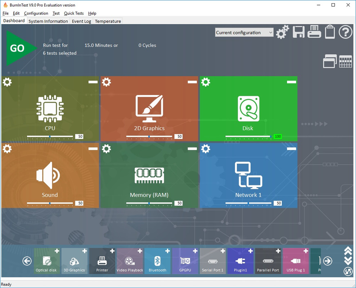Click the cascaded windows view icon
The height and width of the screenshot is (288, 356).
(x=330, y=61)
